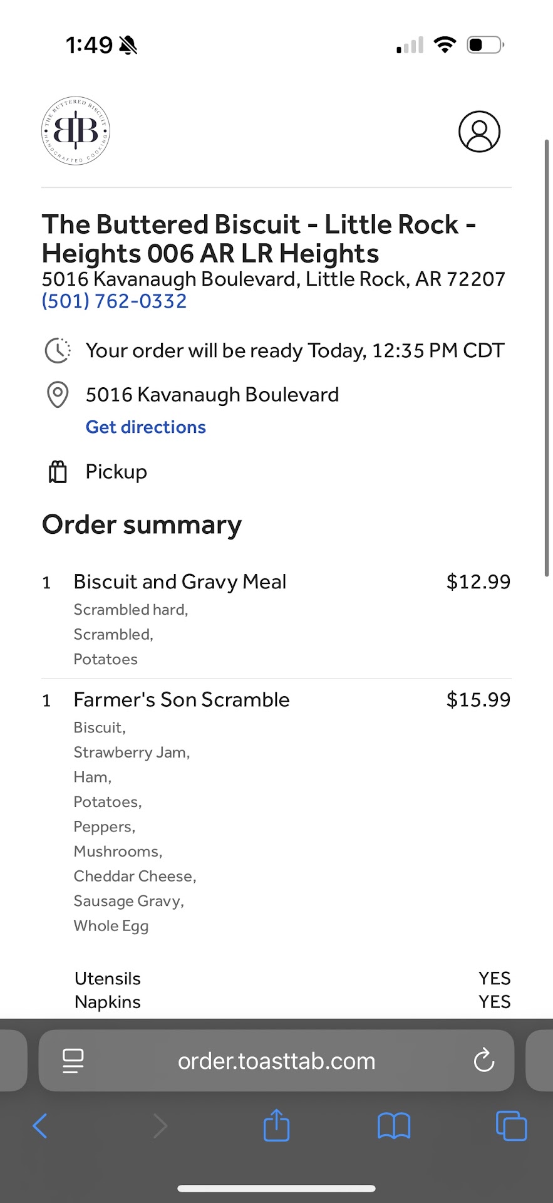Click the forward navigation arrow
Screen dimensions: 553x1203
[160, 1126]
